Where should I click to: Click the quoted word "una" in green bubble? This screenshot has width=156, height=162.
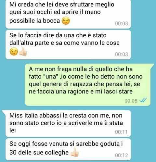[50, 77]
